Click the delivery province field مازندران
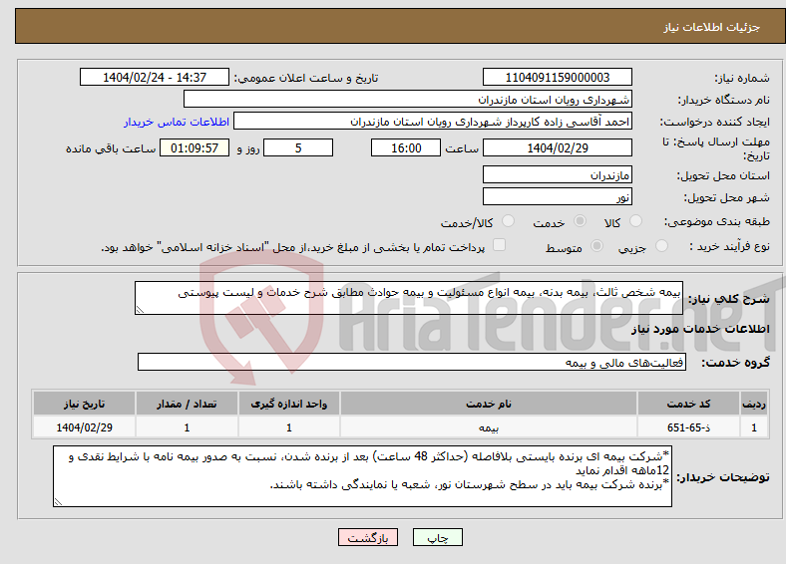786x564 pixels. coord(557,174)
